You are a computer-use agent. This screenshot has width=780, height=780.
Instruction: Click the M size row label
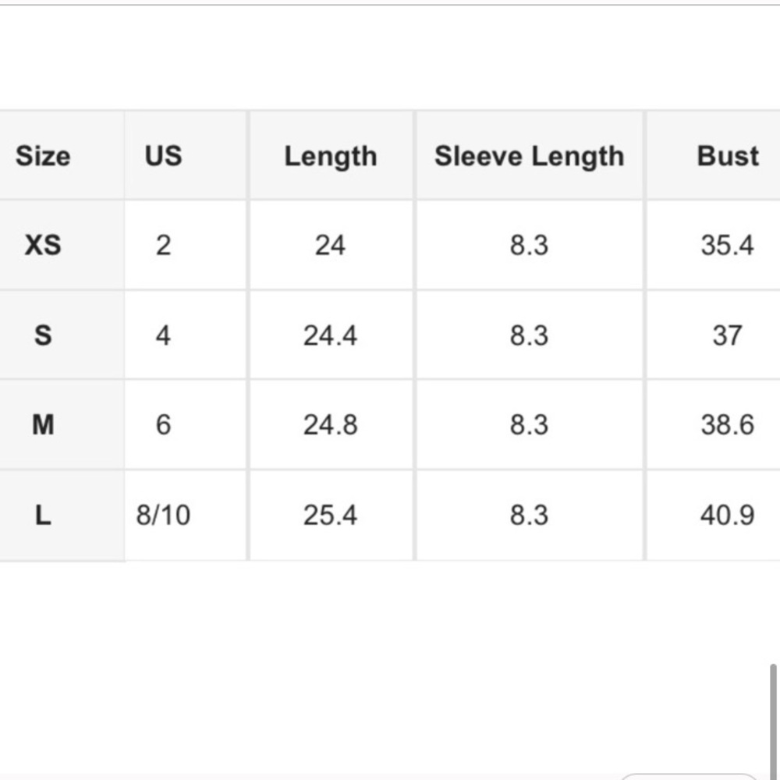point(43,425)
